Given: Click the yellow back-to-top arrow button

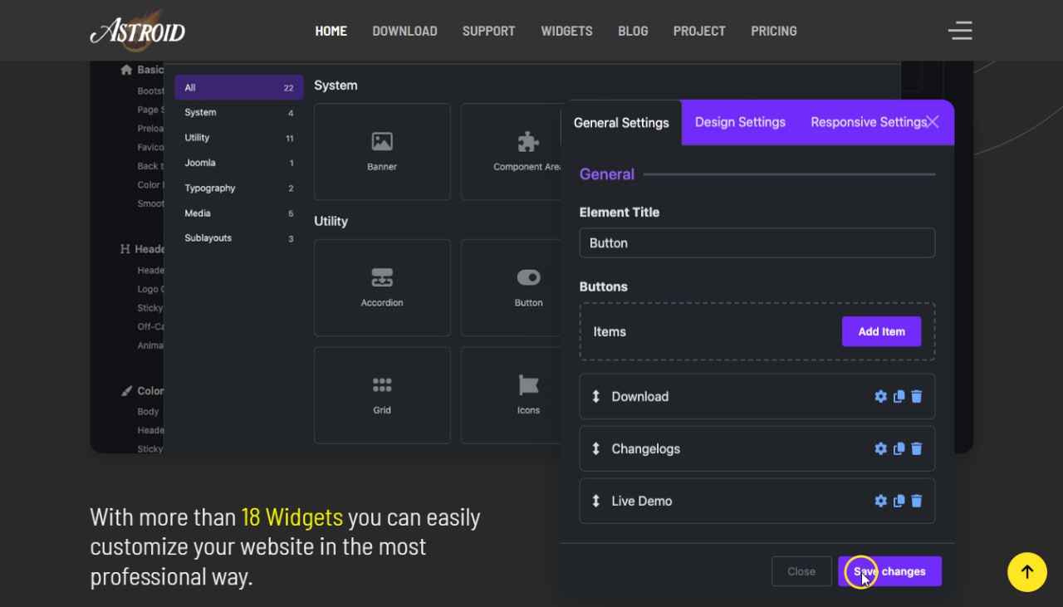Looking at the screenshot, I should (1027, 571).
